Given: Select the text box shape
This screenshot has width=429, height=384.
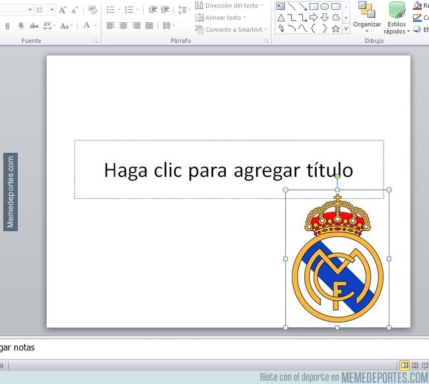Looking at the screenshot, I should click(x=280, y=7).
